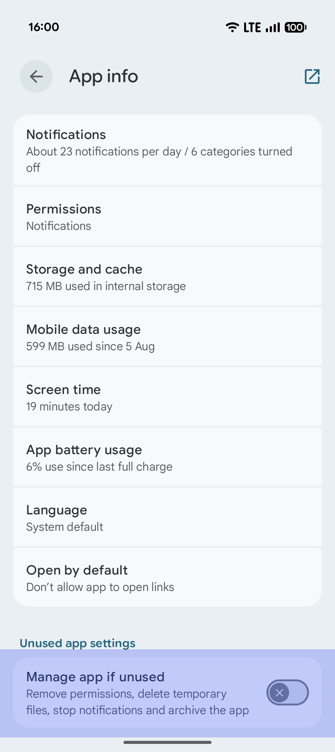
Task: Tap the clock time in status bar
Action: (x=44, y=27)
